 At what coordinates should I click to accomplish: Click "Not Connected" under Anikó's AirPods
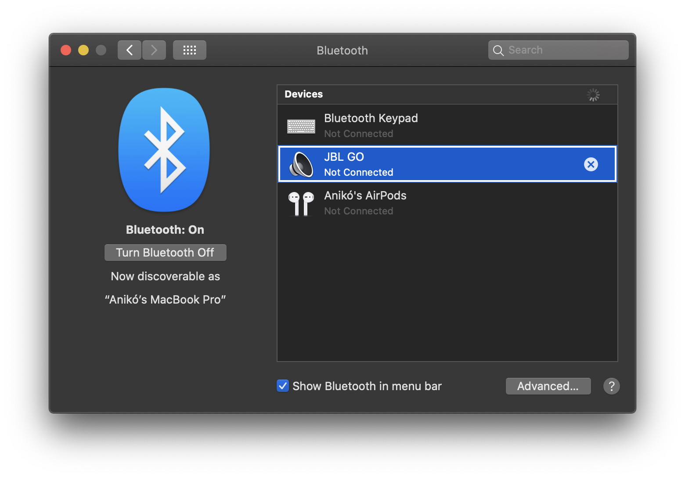(x=359, y=211)
